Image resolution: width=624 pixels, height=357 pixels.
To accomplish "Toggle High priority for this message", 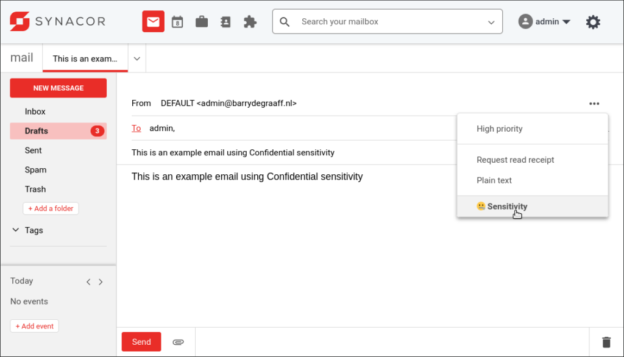I will point(499,129).
